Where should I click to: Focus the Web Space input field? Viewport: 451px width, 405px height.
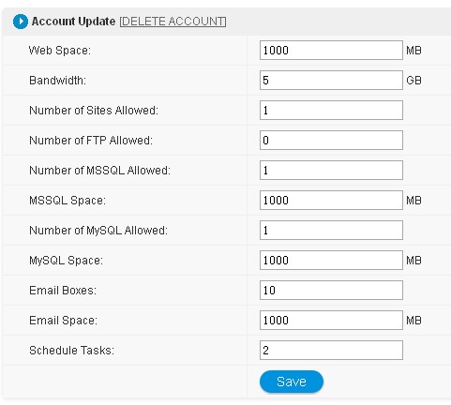pyautogui.click(x=331, y=50)
